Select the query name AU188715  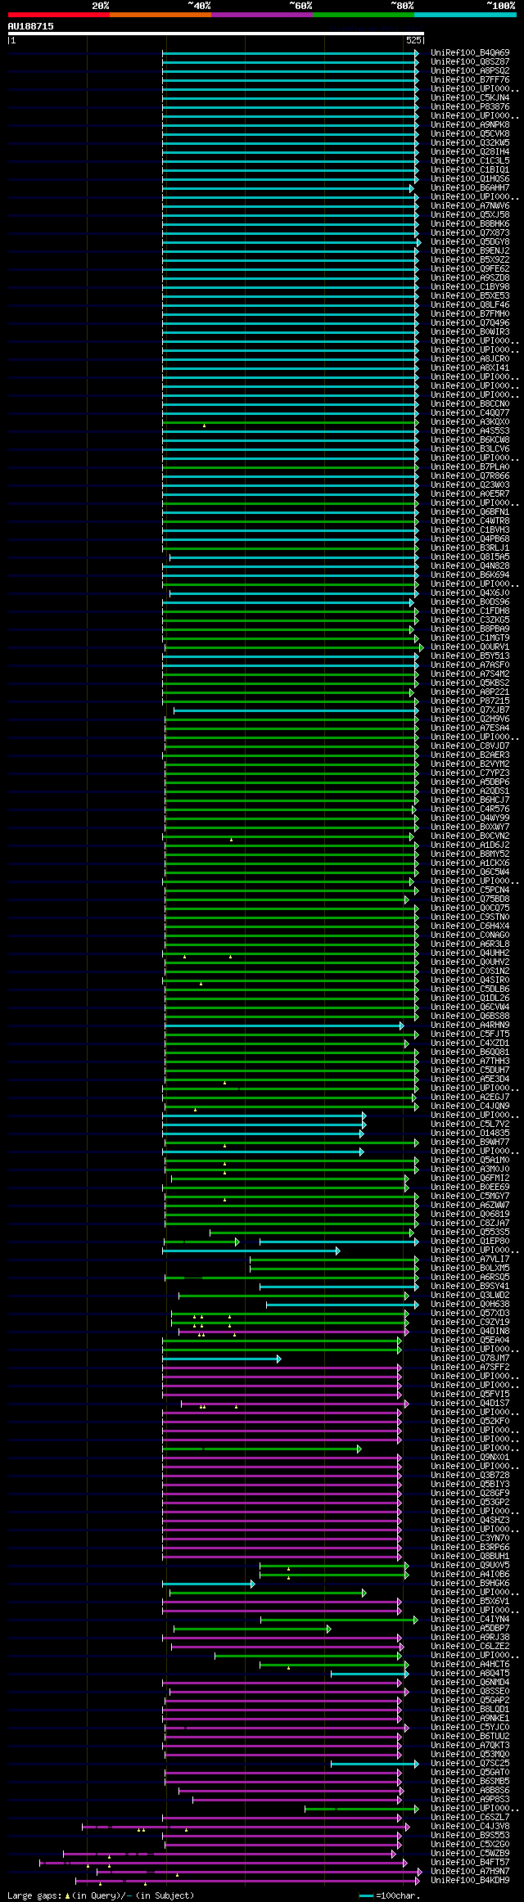[x=31, y=26]
